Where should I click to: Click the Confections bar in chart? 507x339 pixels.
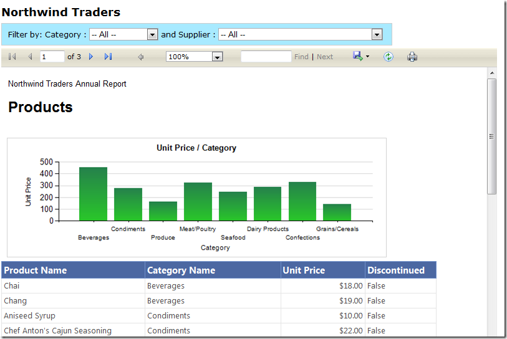(x=302, y=201)
